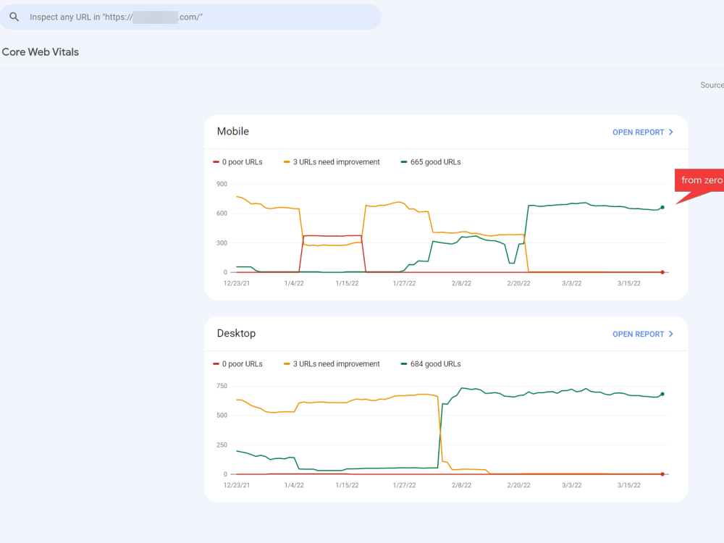Hide '3 URLs need improvement' series in Mobile chart
The width and height of the screenshot is (724, 543).
(332, 162)
